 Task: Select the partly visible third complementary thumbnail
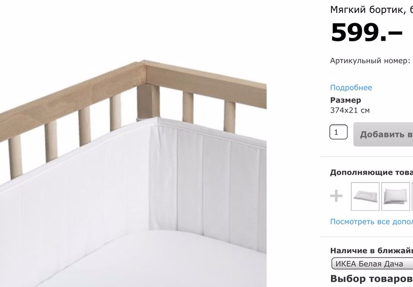(x=412, y=196)
